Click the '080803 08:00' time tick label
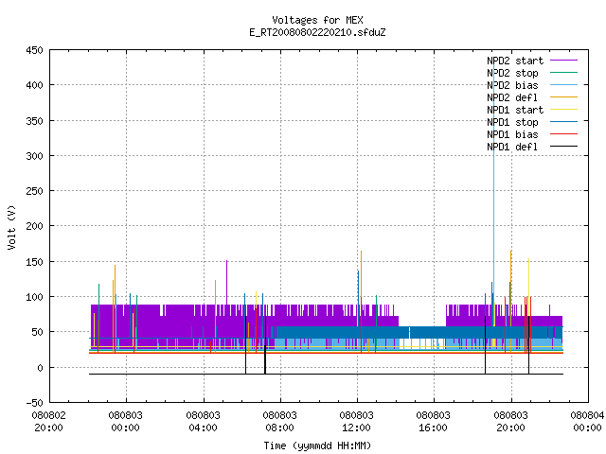This screenshot has width=606, height=454. (x=280, y=422)
